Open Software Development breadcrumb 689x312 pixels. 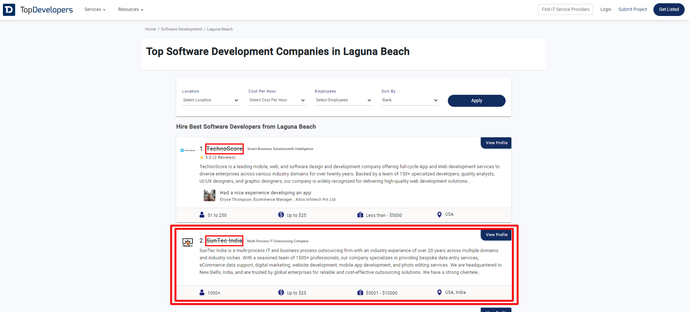pos(181,29)
